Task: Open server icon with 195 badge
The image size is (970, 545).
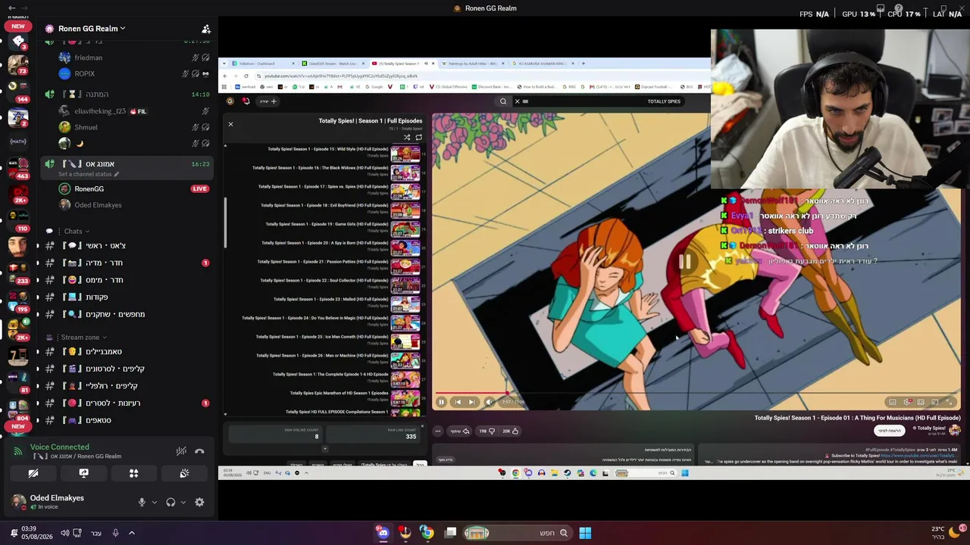Action: tap(18, 301)
